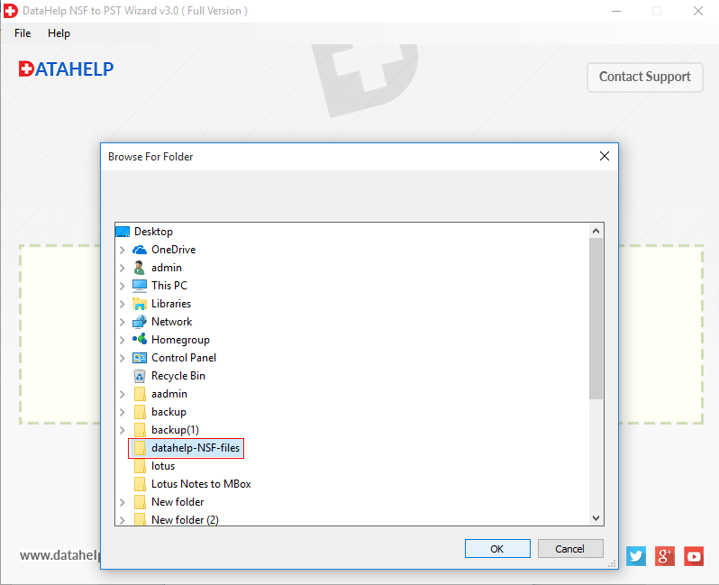Cancel the Browse For Folder dialog
Screen dimensions: 719x585
tap(570, 549)
